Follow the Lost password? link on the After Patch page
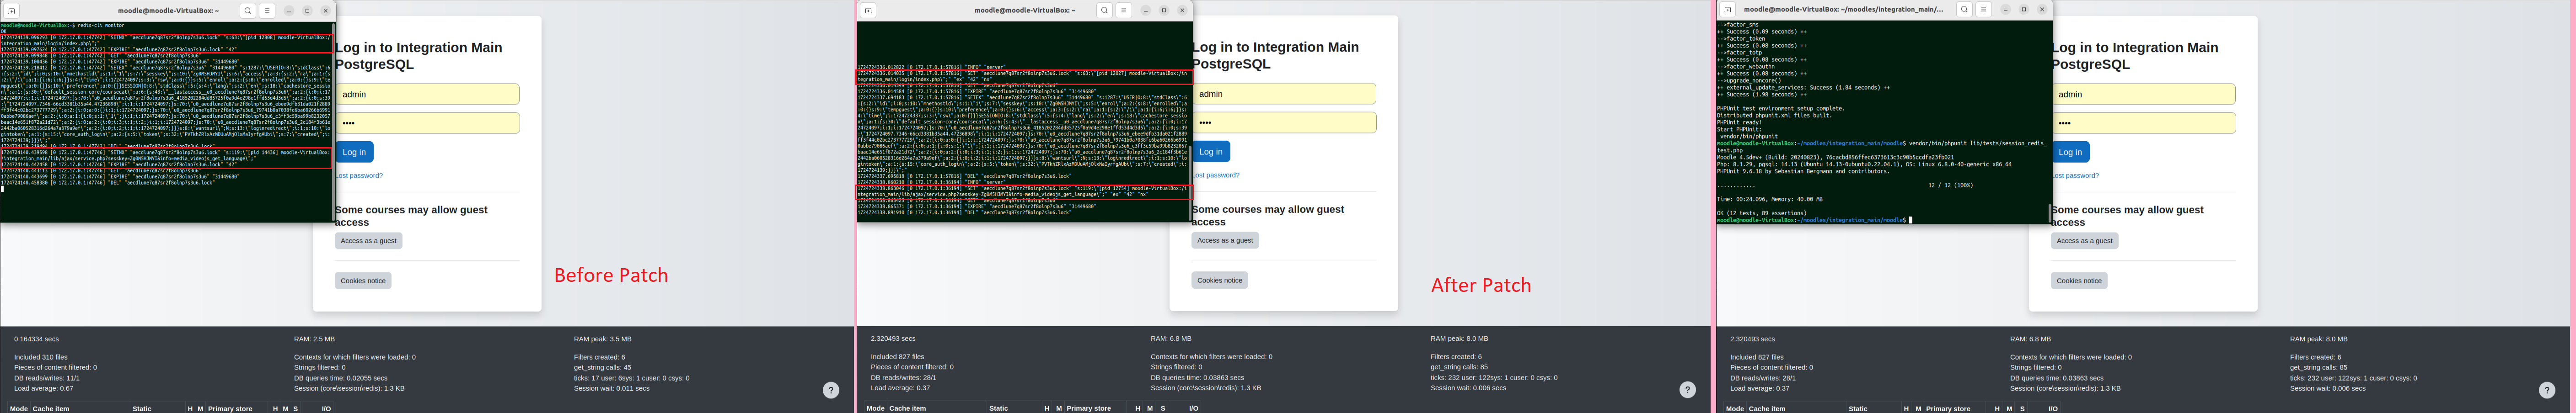This screenshot has height=413, width=2576. pyautogui.click(x=1216, y=175)
